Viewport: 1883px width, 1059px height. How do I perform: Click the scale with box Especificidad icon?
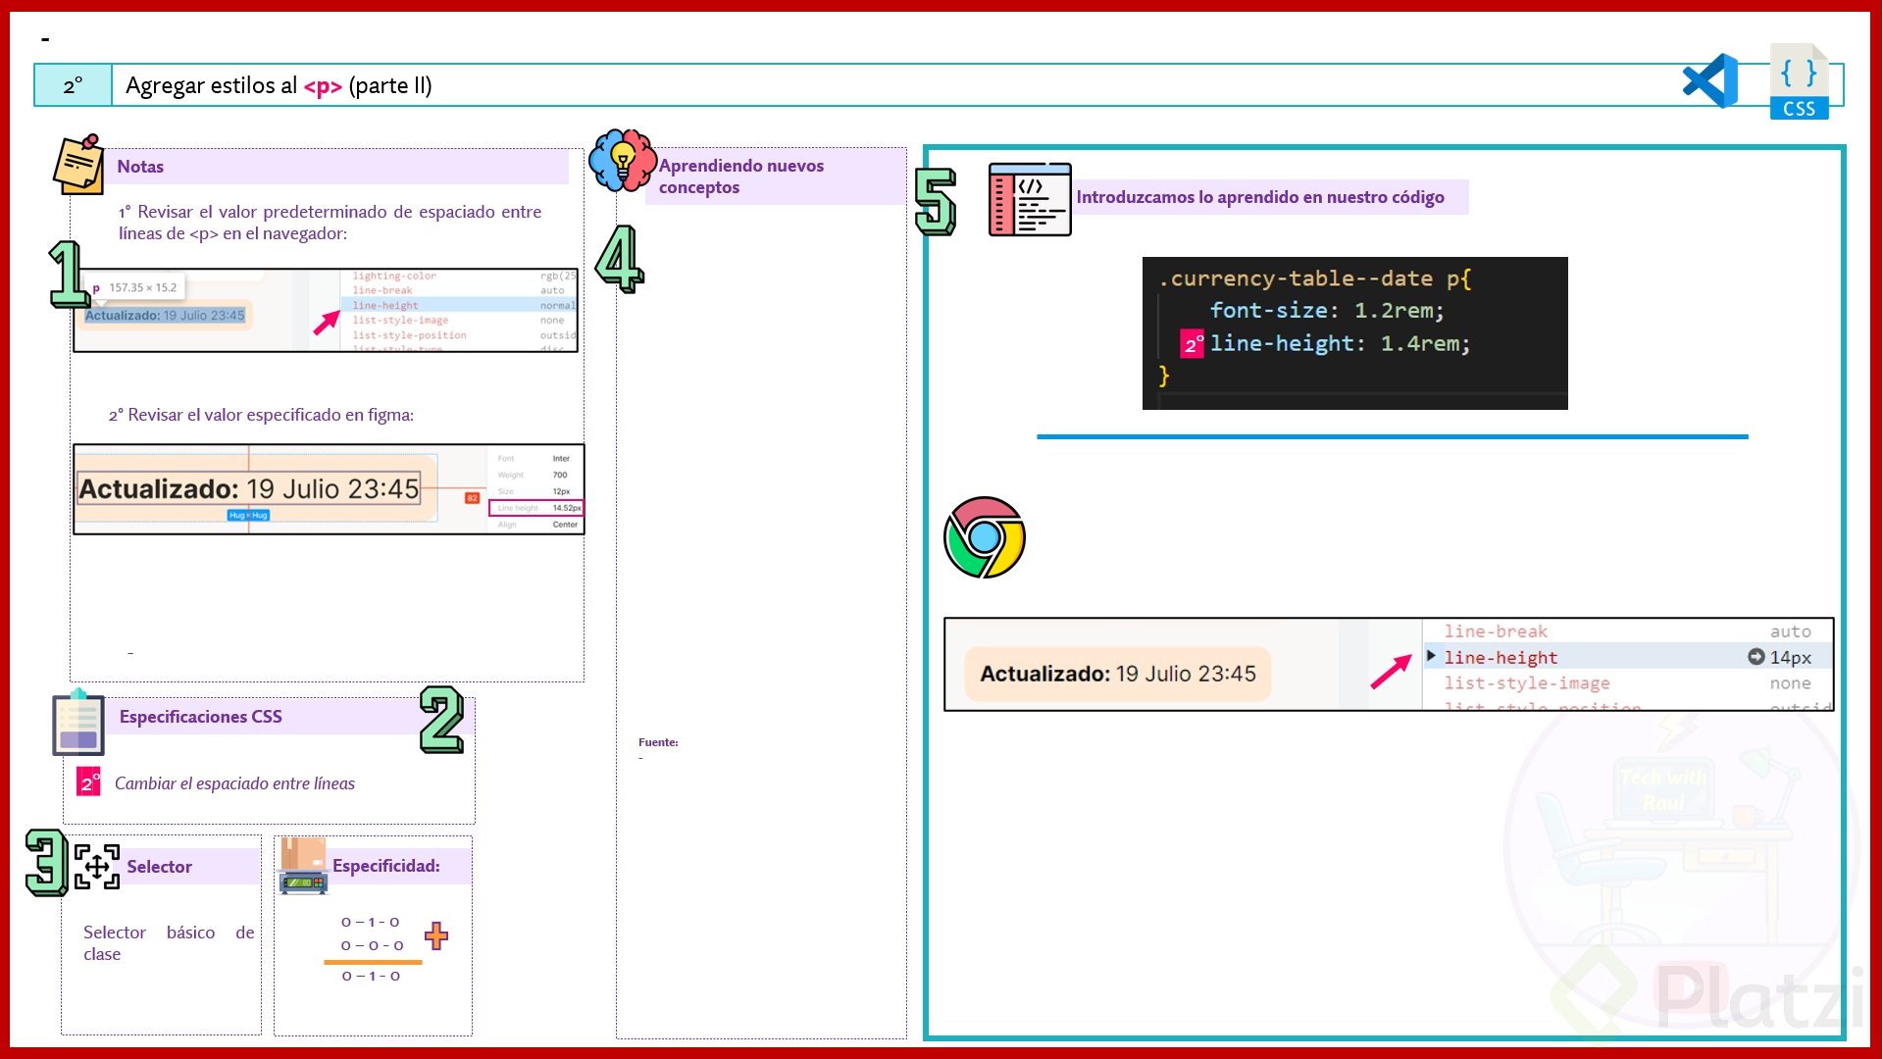[x=303, y=866]
